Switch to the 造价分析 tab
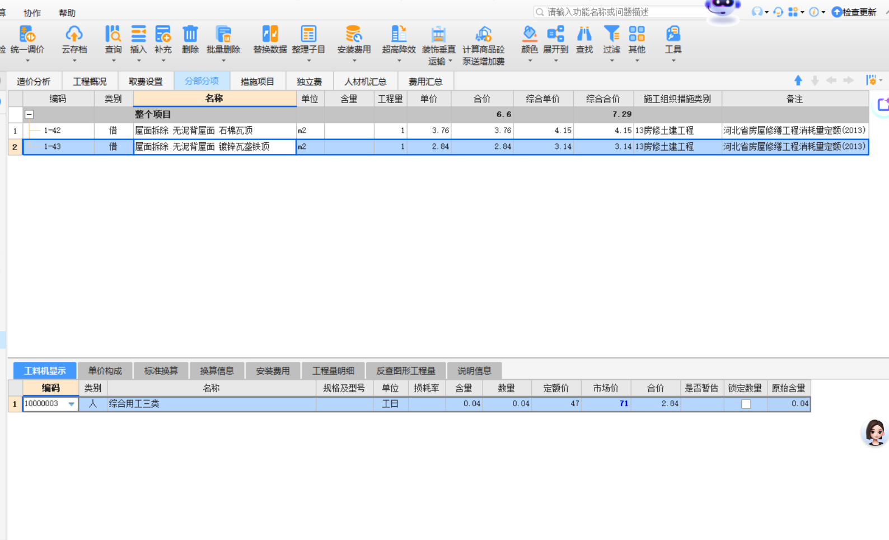Viewport: 889px width, 540px height. coord(34,82)
